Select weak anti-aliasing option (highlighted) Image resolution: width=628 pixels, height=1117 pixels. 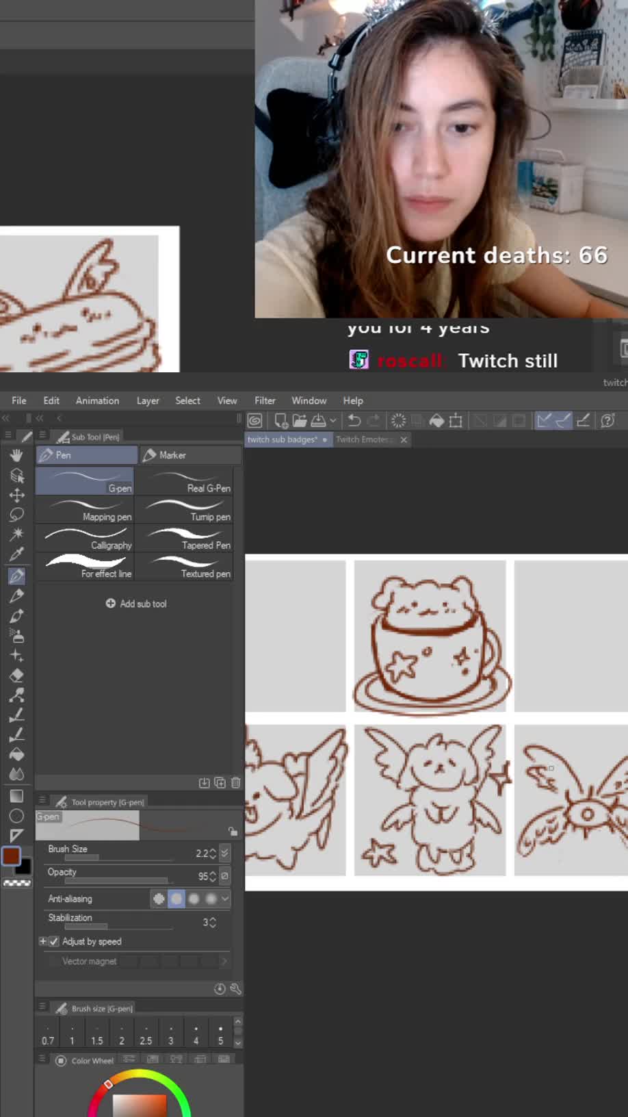(176, 899)
